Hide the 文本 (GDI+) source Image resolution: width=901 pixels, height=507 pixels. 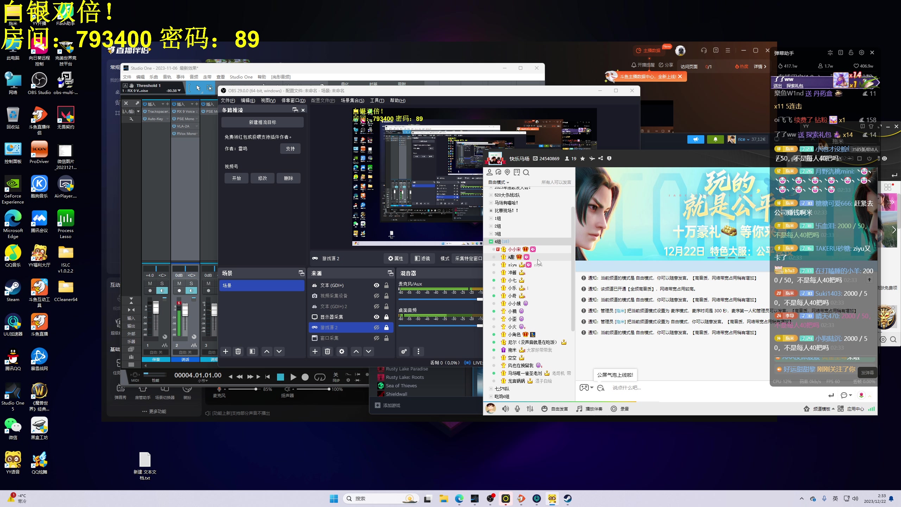coord(377,285)
